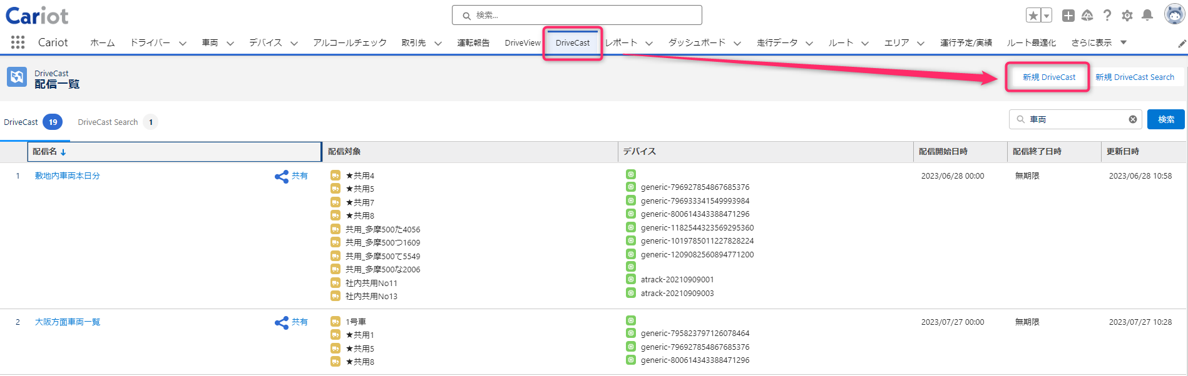Click the 車両 list filter field

tap(1075, 119)
